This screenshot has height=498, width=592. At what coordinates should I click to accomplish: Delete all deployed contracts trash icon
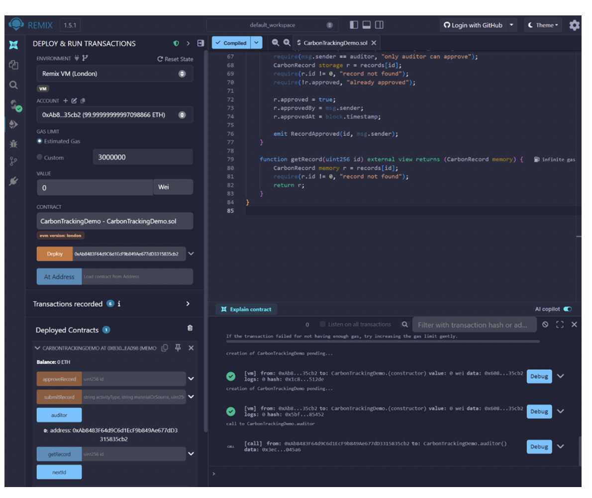coord(190,328)
